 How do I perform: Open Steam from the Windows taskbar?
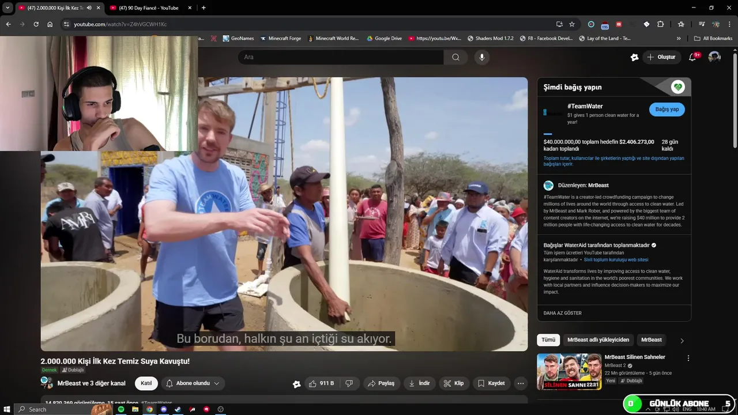(x=177, y=409)
